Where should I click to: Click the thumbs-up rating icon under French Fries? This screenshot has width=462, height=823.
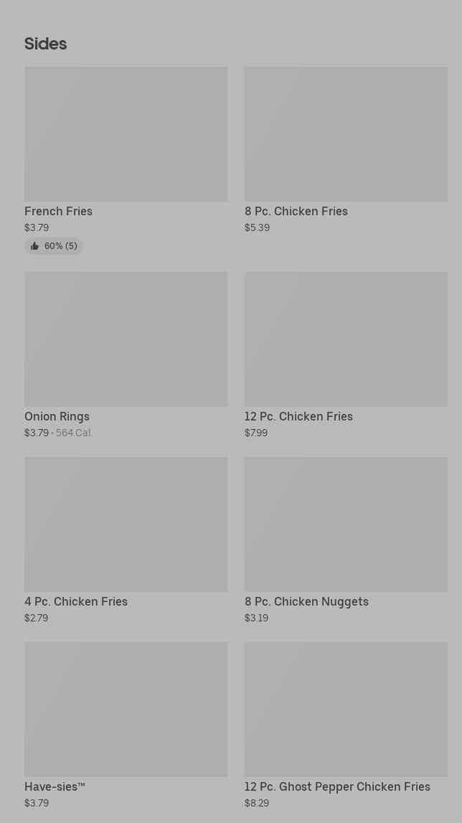coord(34,246)
